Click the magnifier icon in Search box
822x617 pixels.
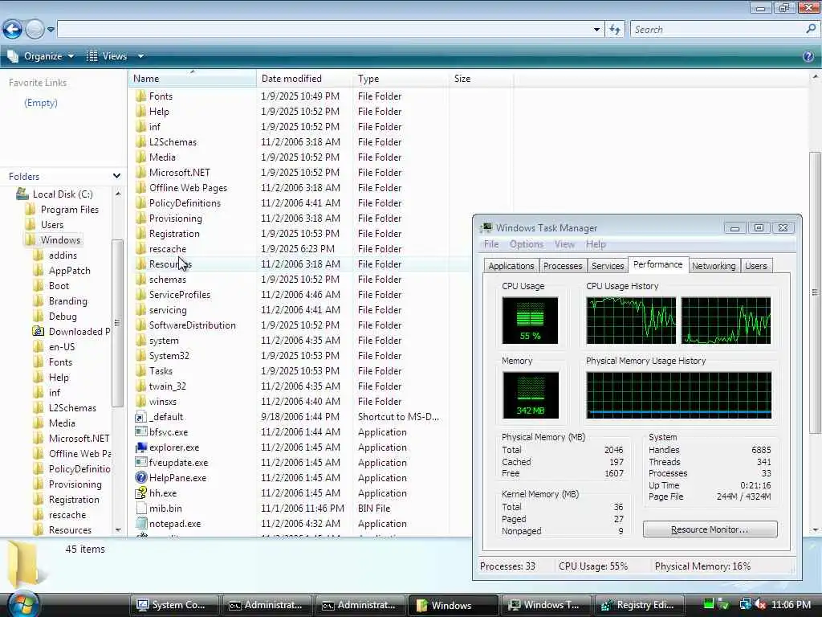pyautogui.click(x=811, y=30)
